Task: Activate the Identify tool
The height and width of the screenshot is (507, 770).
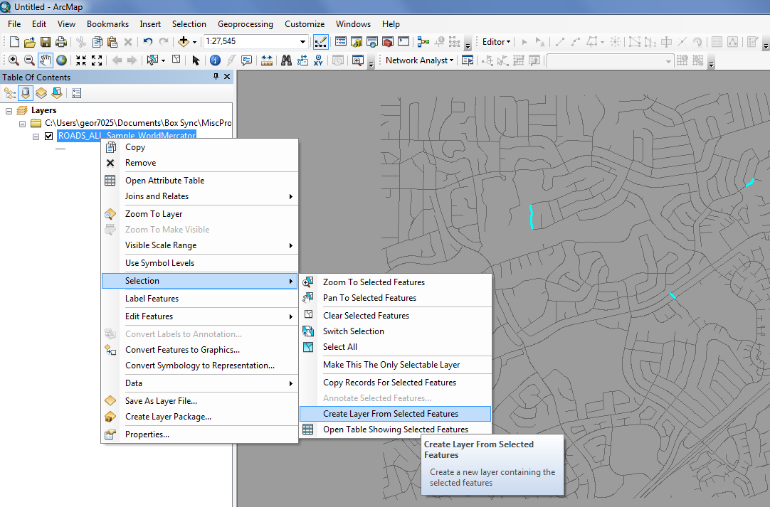Action: pyautogui.click(x=215, y=60)
